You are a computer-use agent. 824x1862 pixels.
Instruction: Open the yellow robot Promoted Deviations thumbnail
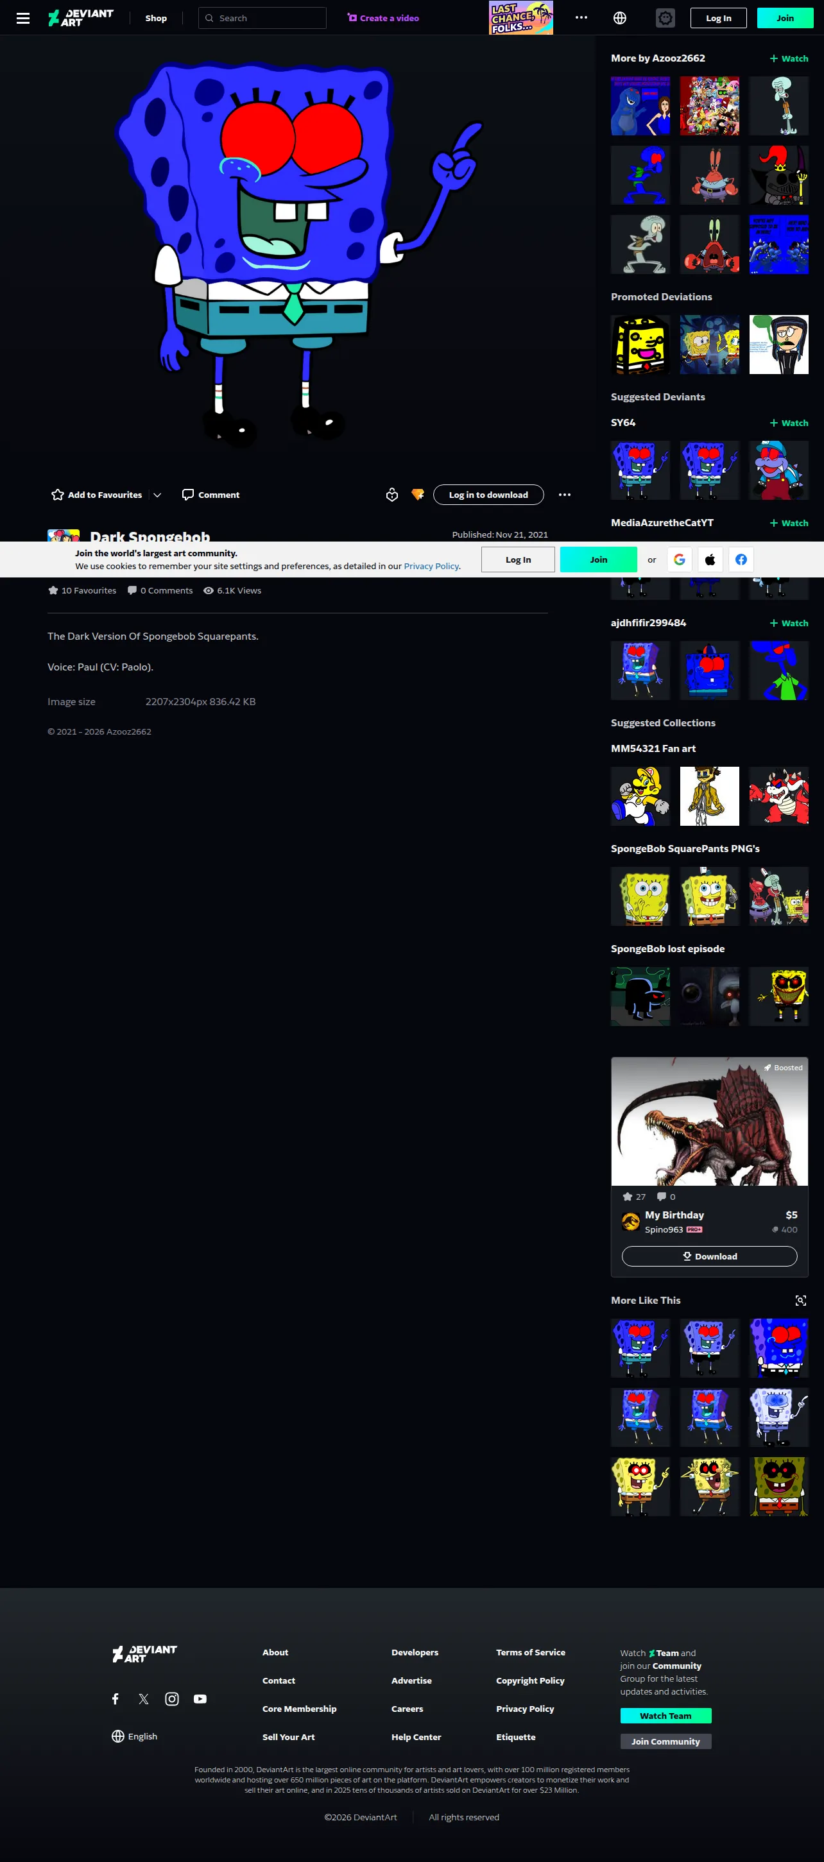pos(640,345)
